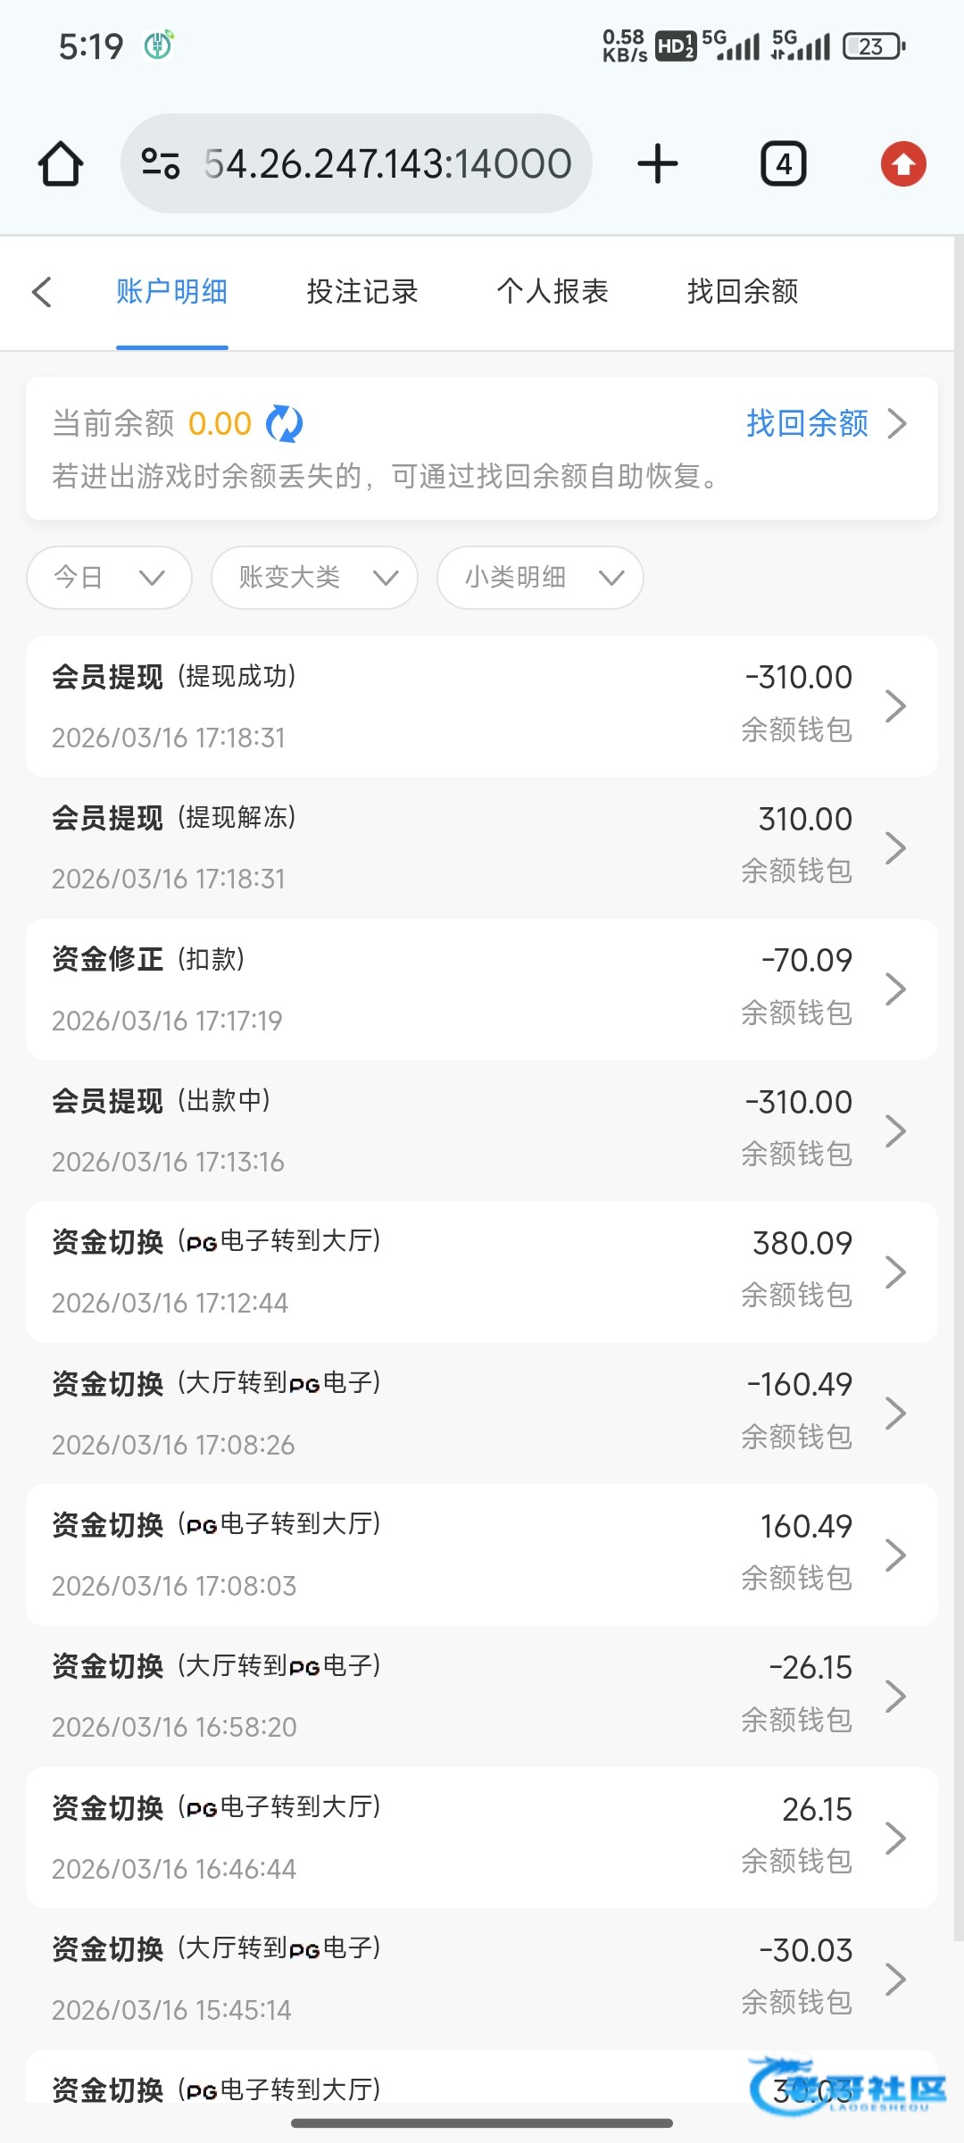Go back using the left chevron
The image size is (964, 2143).
(x=42, y=292)
